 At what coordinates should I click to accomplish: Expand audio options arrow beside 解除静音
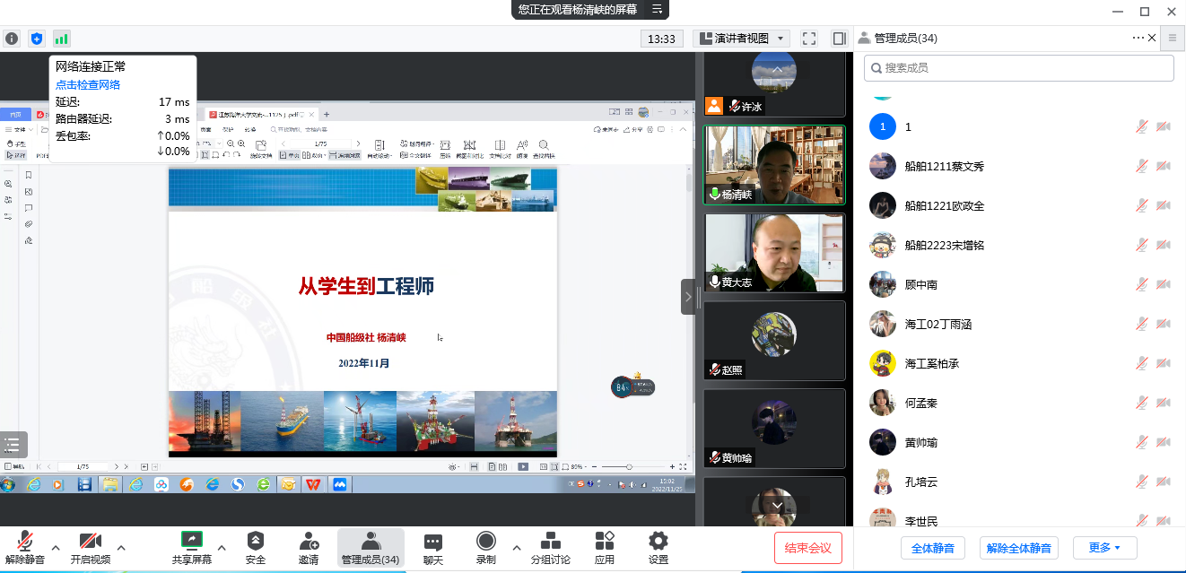tap(56, 548)
